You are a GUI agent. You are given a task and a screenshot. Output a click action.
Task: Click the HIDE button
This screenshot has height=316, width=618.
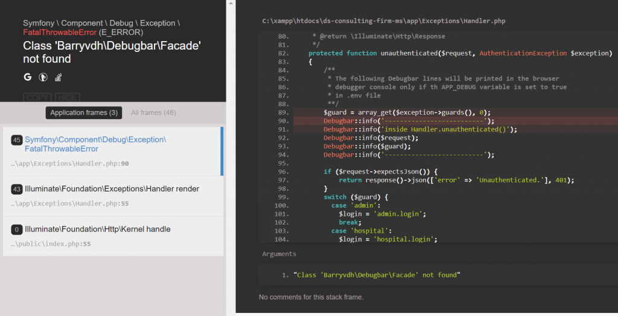coord(67,97)
